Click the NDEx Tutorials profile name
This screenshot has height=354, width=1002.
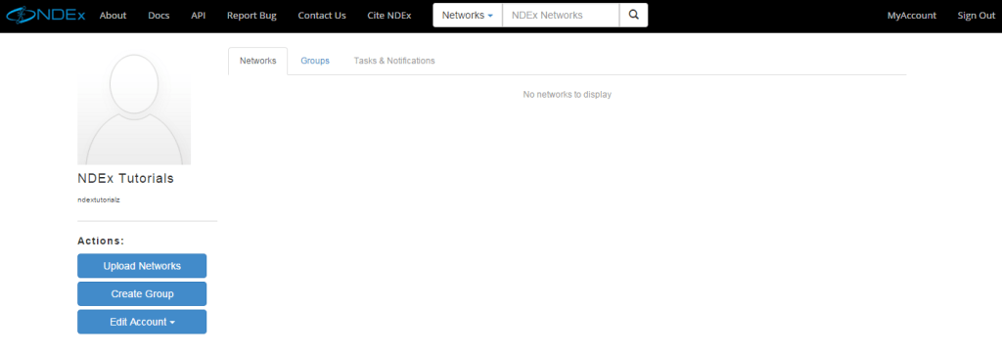125,178
